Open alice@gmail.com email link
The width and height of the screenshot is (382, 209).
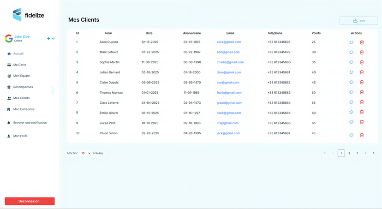229,42
